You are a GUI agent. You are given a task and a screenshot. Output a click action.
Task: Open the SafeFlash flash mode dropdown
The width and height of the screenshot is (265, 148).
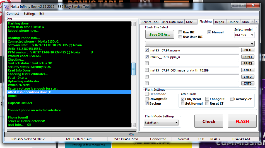pos(161,123)
